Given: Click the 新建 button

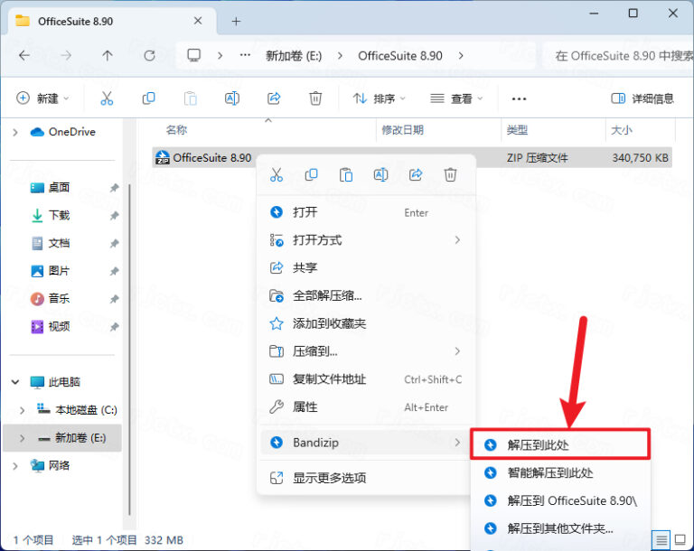Looking at the screenshot, I should pos(42,98).
